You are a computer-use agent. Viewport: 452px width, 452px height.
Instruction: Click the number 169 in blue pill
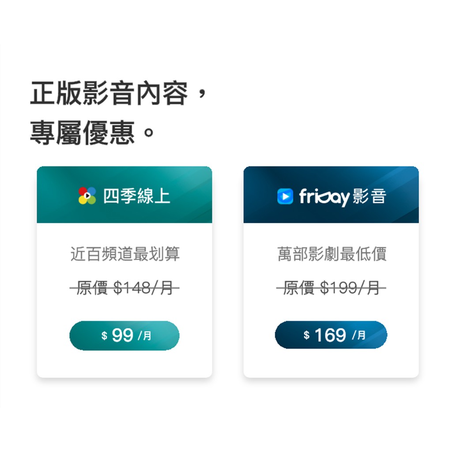330,335
